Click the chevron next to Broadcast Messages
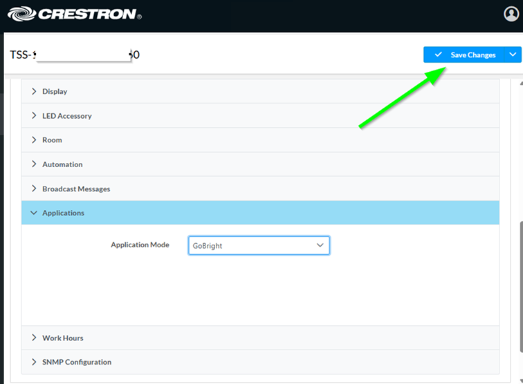The height and width of the screenshot is (384, 523). coord(34,189)
